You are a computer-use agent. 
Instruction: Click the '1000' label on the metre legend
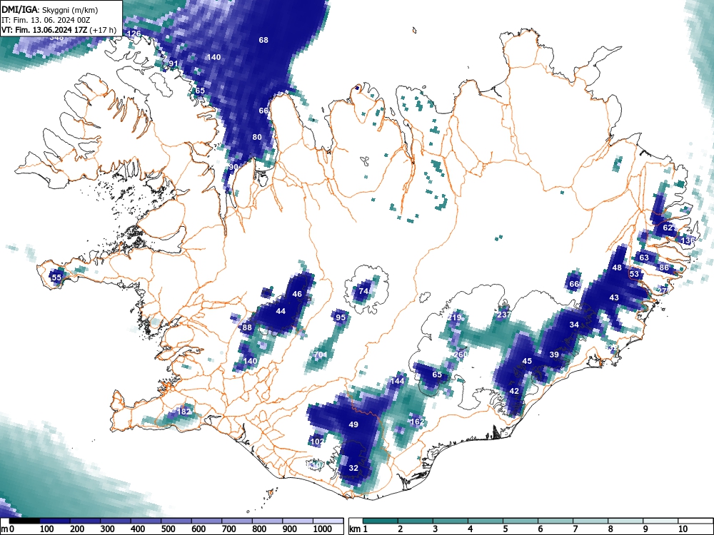[x=323, y=529]
